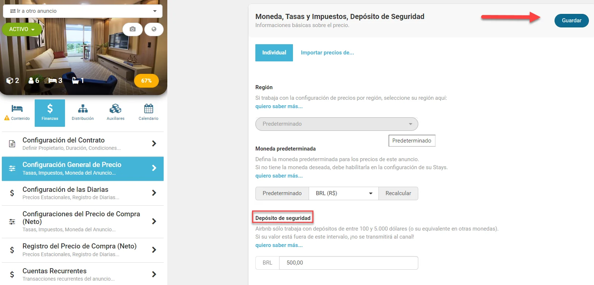Open the Contenido bed icon section
The width and height of the screenshot is (594, 285).
click(x=17, y=113)
